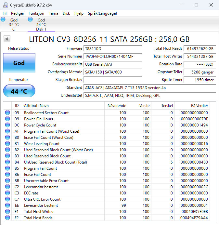Screen dimensions: 219x225
Task: Open the Disk menu
Action: point(66,13)
